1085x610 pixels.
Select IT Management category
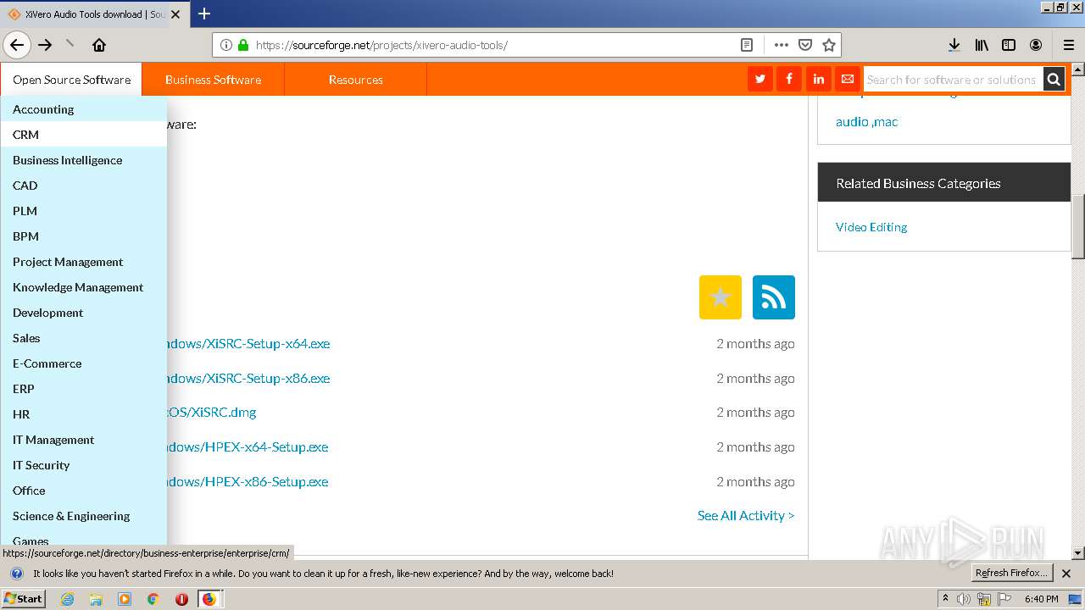(84, 440)
